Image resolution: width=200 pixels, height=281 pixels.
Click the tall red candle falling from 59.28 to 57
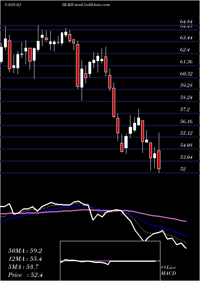pos(114,102)
